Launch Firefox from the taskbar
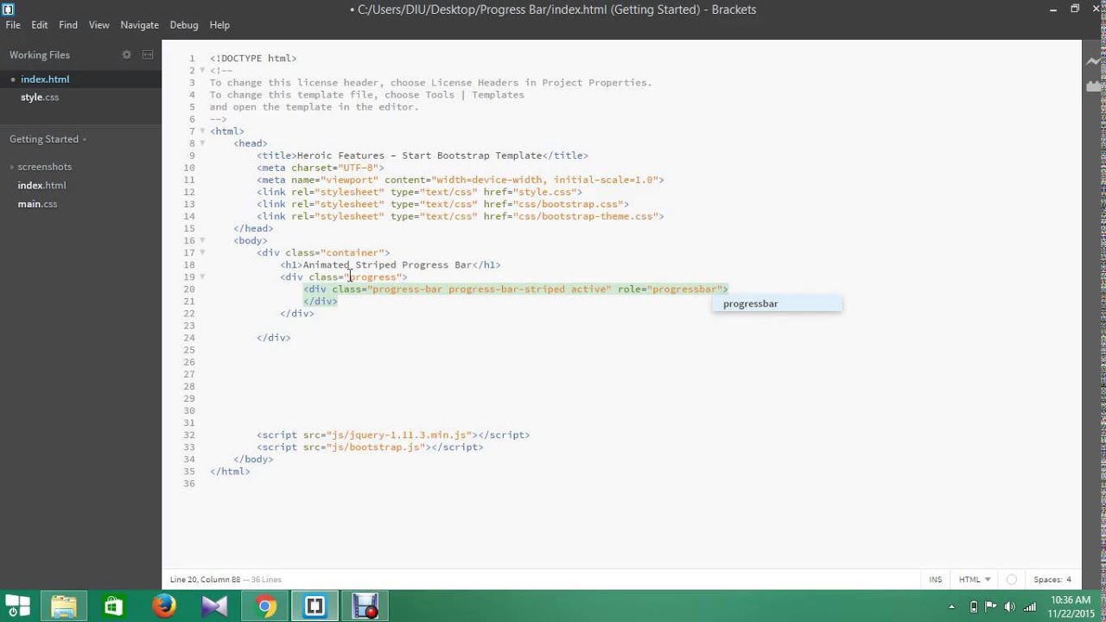This screenshot has height=622, width=1106. 163,606
